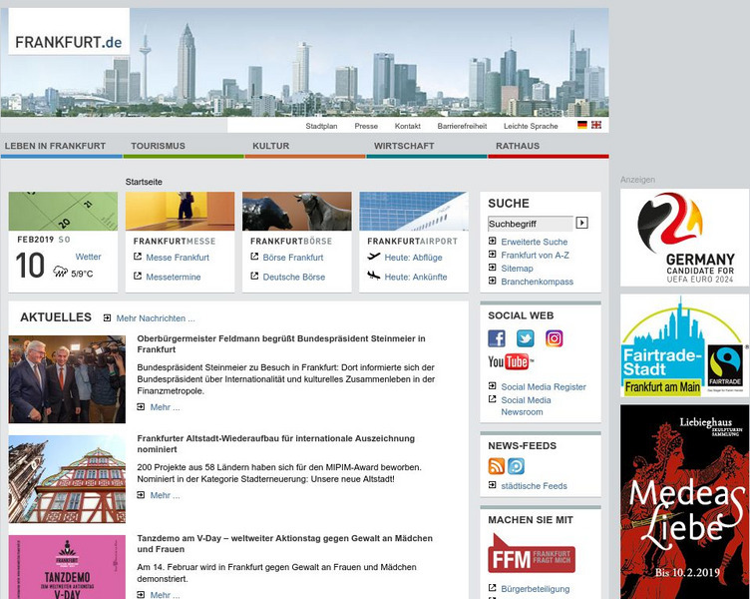This screenshot has width=750, height=599.
Task: Open the Messetermine link
Action: tap(174, 277)
